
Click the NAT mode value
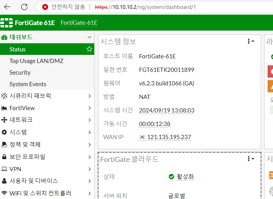point(144,97)
